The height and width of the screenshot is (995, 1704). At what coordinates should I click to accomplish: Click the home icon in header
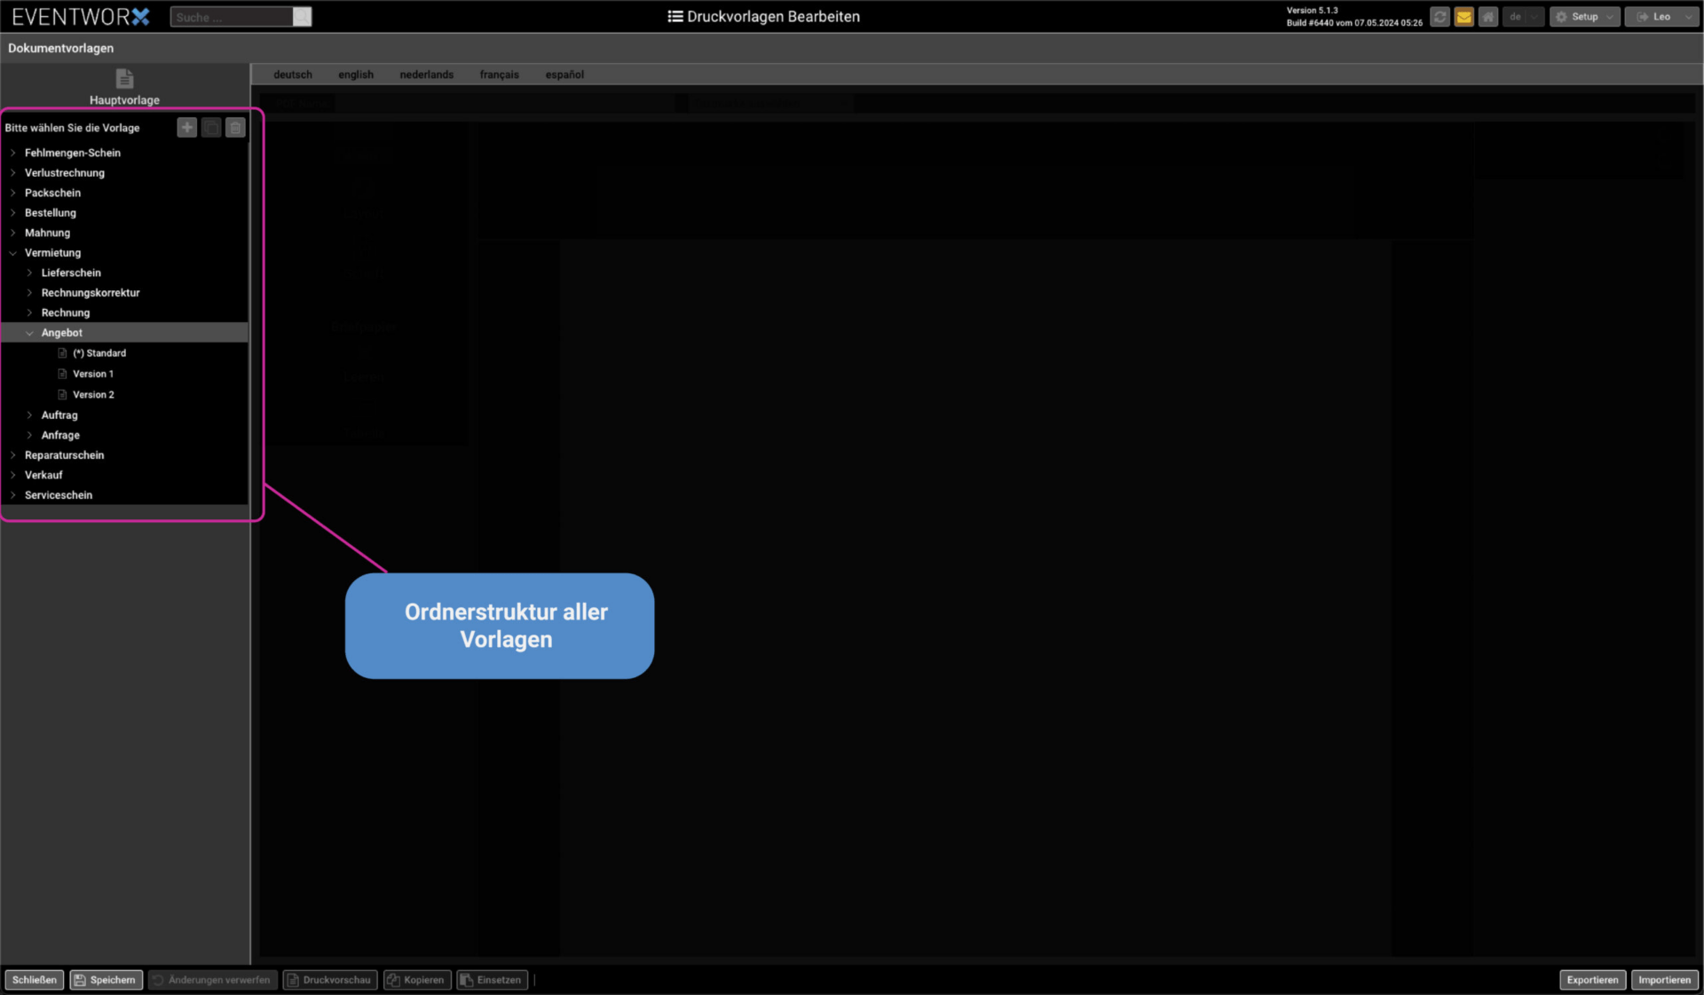1488,17
